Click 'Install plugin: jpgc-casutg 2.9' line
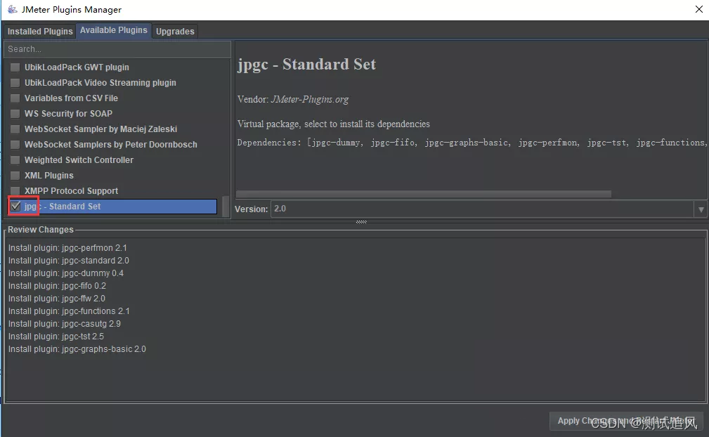Image resolution: width=709 pixels, height=437 pixels. [x=64, y=324]
